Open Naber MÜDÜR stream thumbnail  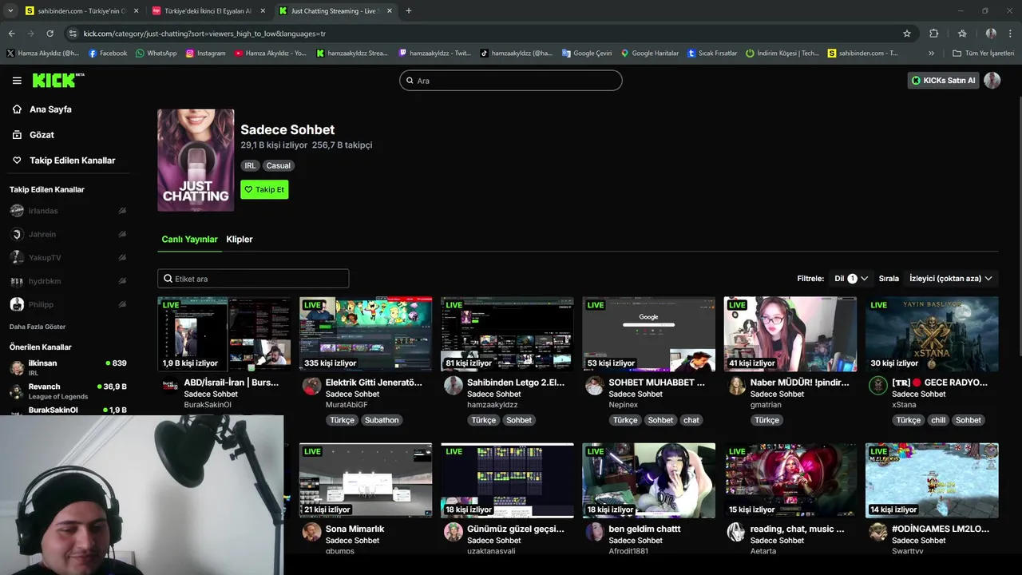click(x=790, y=334)
